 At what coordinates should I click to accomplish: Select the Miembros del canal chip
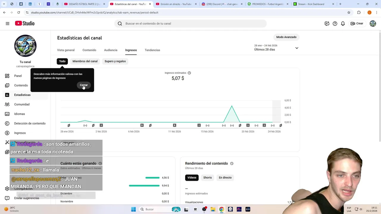coord(85,61)
